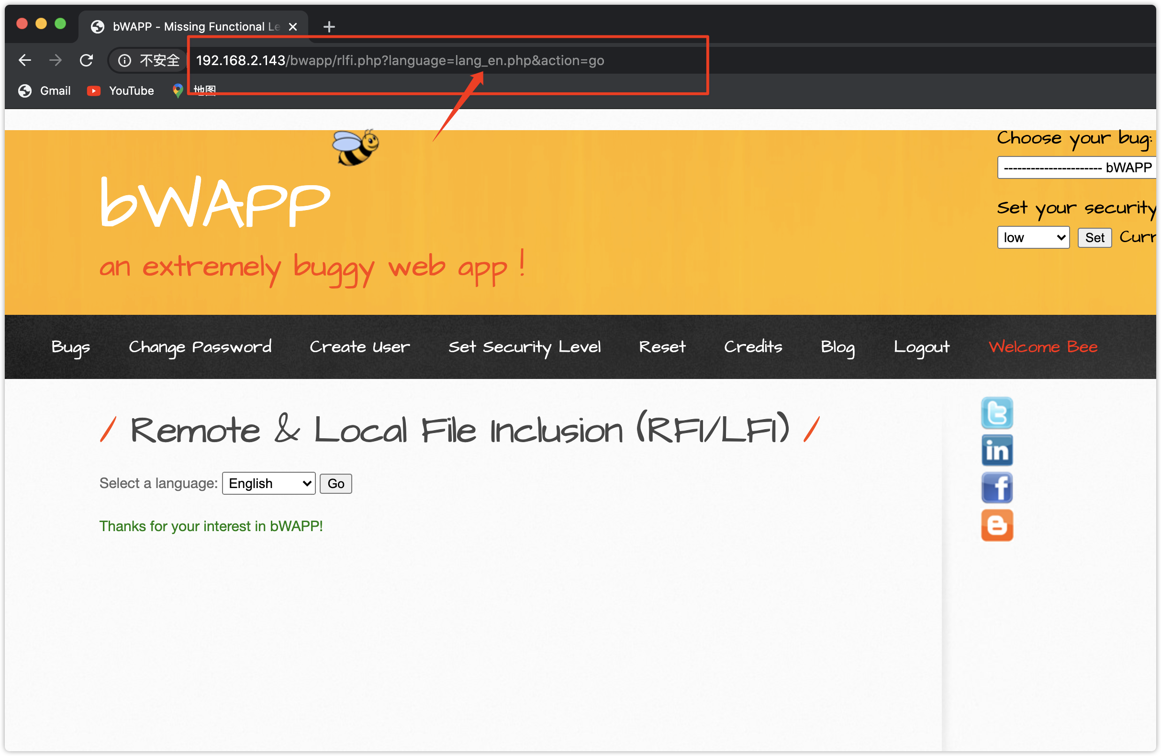Select Change Password in navigation bar

tap(200, 347)
